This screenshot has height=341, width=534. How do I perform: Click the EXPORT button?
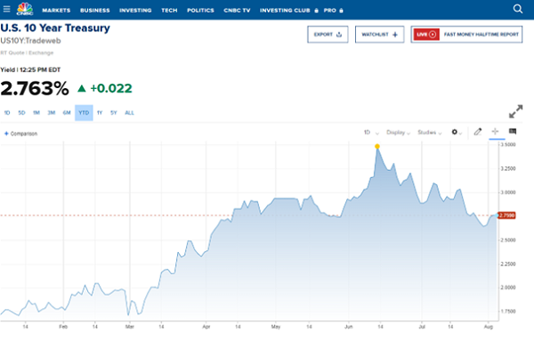(328, 35)
